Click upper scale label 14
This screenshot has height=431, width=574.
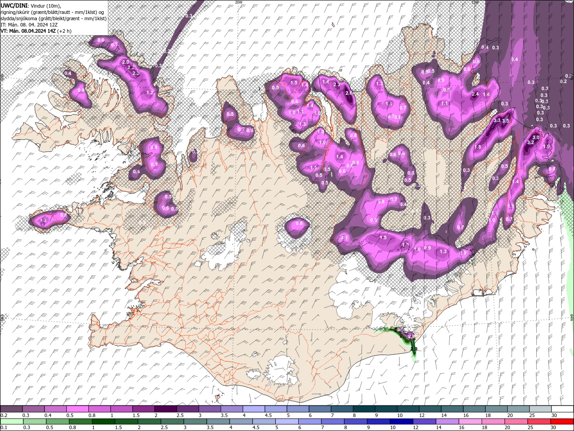click(444, 415)
